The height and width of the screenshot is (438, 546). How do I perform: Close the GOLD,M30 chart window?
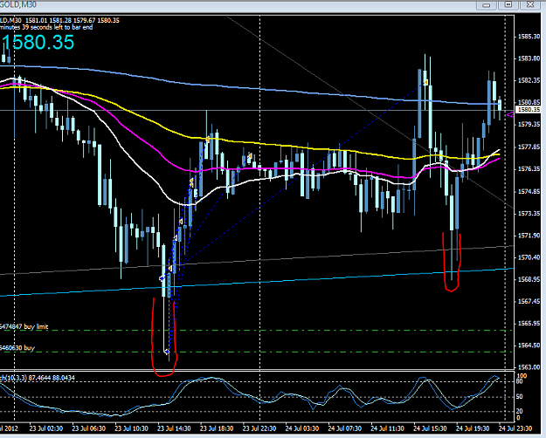point(530,4)
